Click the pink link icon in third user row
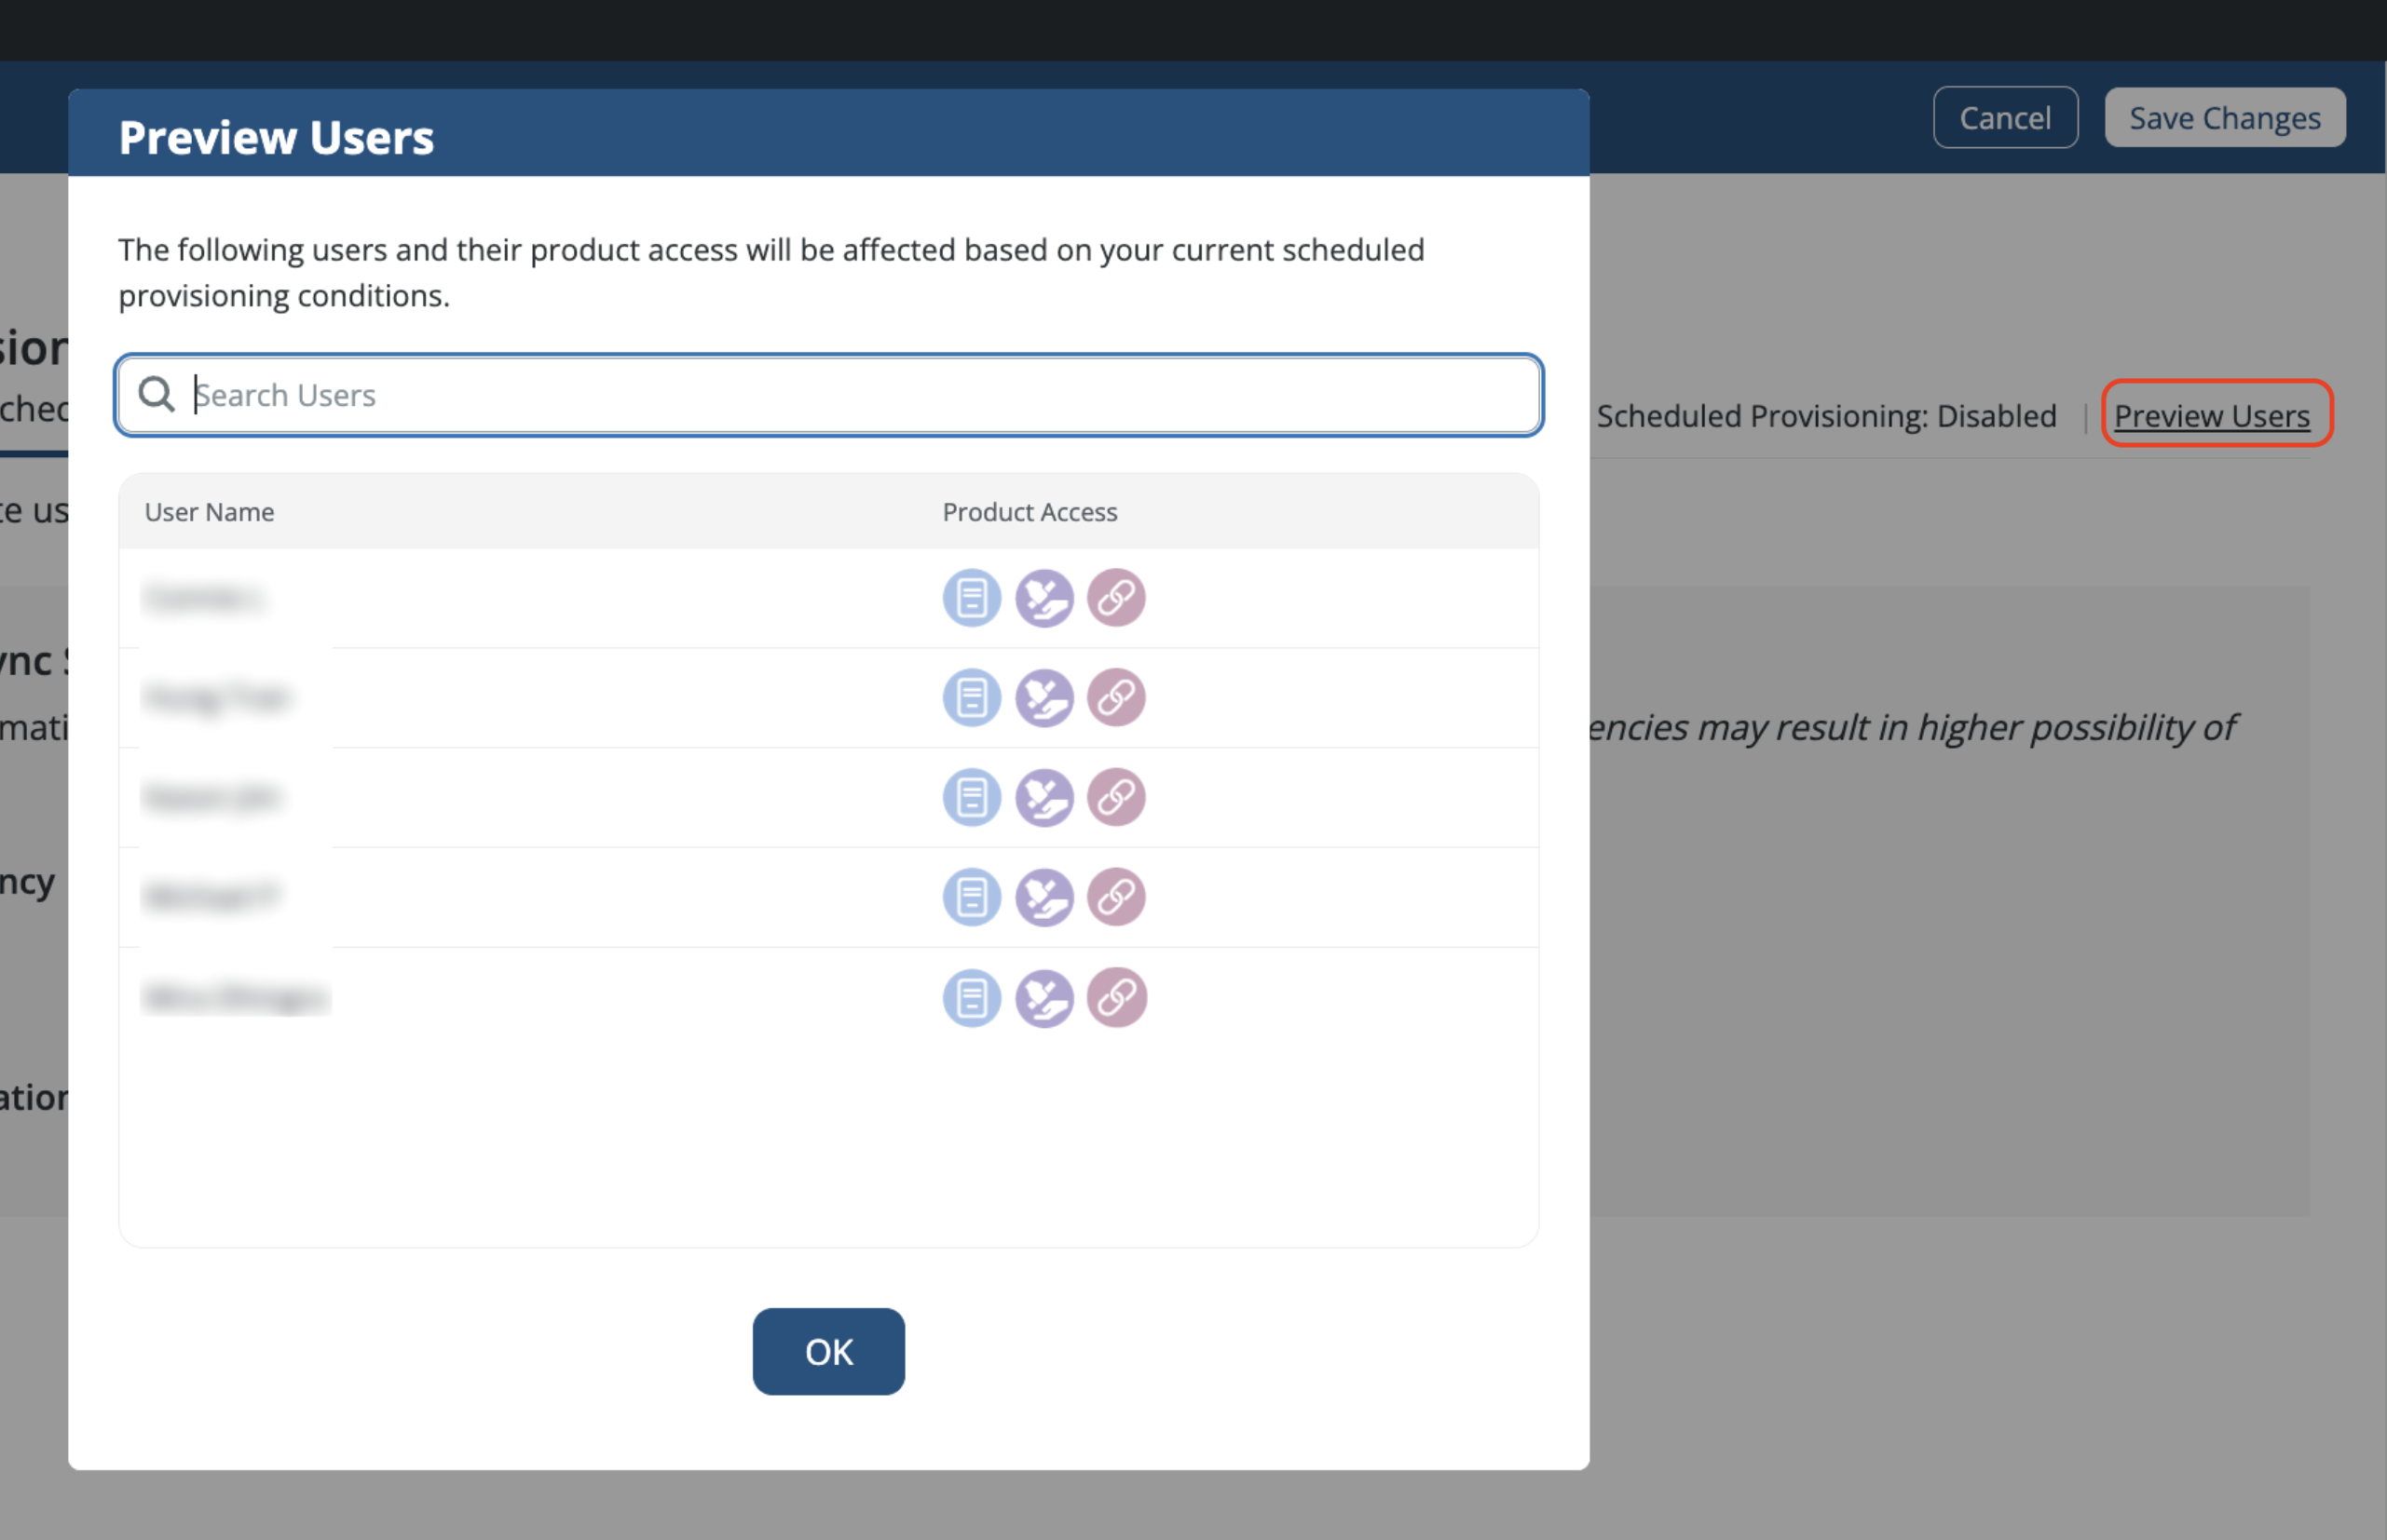The height and width of the screenshot is (1540, 2387). pyautogui.click(x=1115, y=797)
